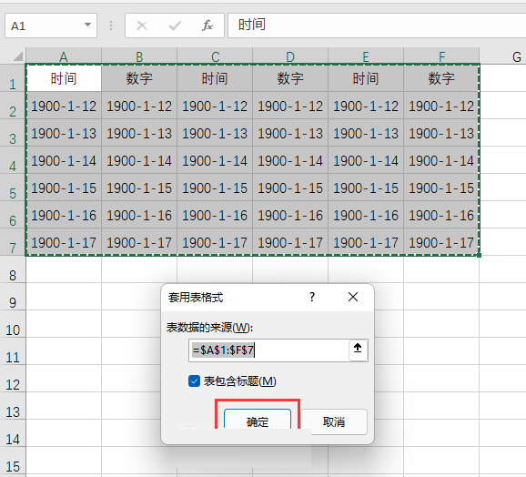This screenshot has height=477, width=526.
Task: Click cell A2 with 1900-1-12
Action: pyautogui.click(x=64, y=106)
